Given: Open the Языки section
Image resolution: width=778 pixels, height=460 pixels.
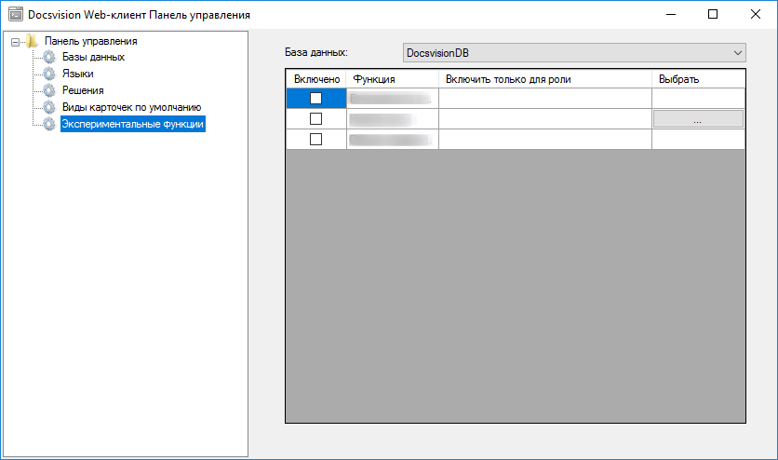Looking at the screenshot, I should coord(77,74).
